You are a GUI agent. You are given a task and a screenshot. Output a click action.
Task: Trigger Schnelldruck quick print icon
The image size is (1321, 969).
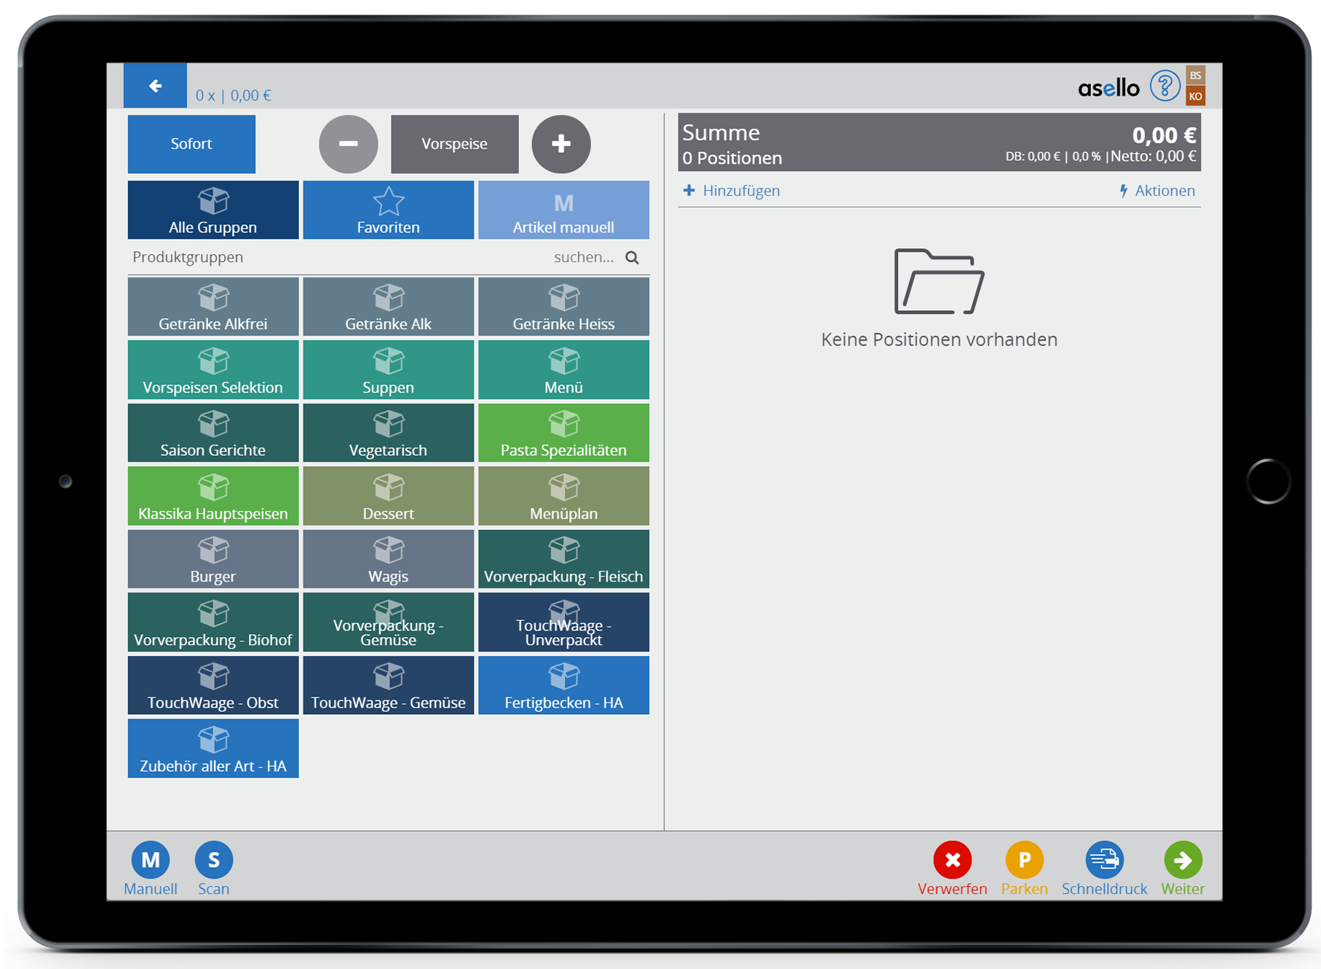1103,861
